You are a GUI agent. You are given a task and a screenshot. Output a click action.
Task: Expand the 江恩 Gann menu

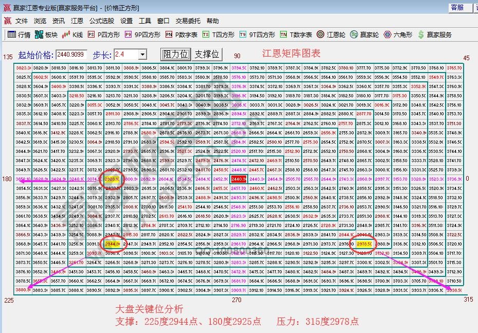(x=77, y=21)
